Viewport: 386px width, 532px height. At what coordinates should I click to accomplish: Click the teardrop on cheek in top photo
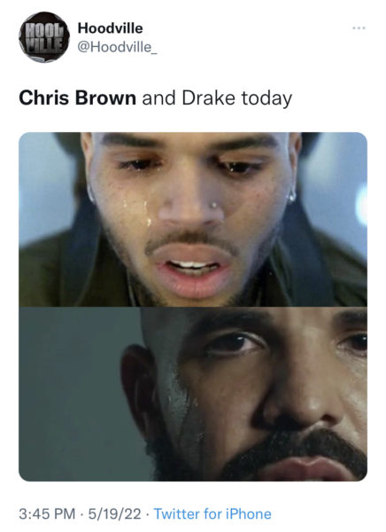tap(148, 222)
